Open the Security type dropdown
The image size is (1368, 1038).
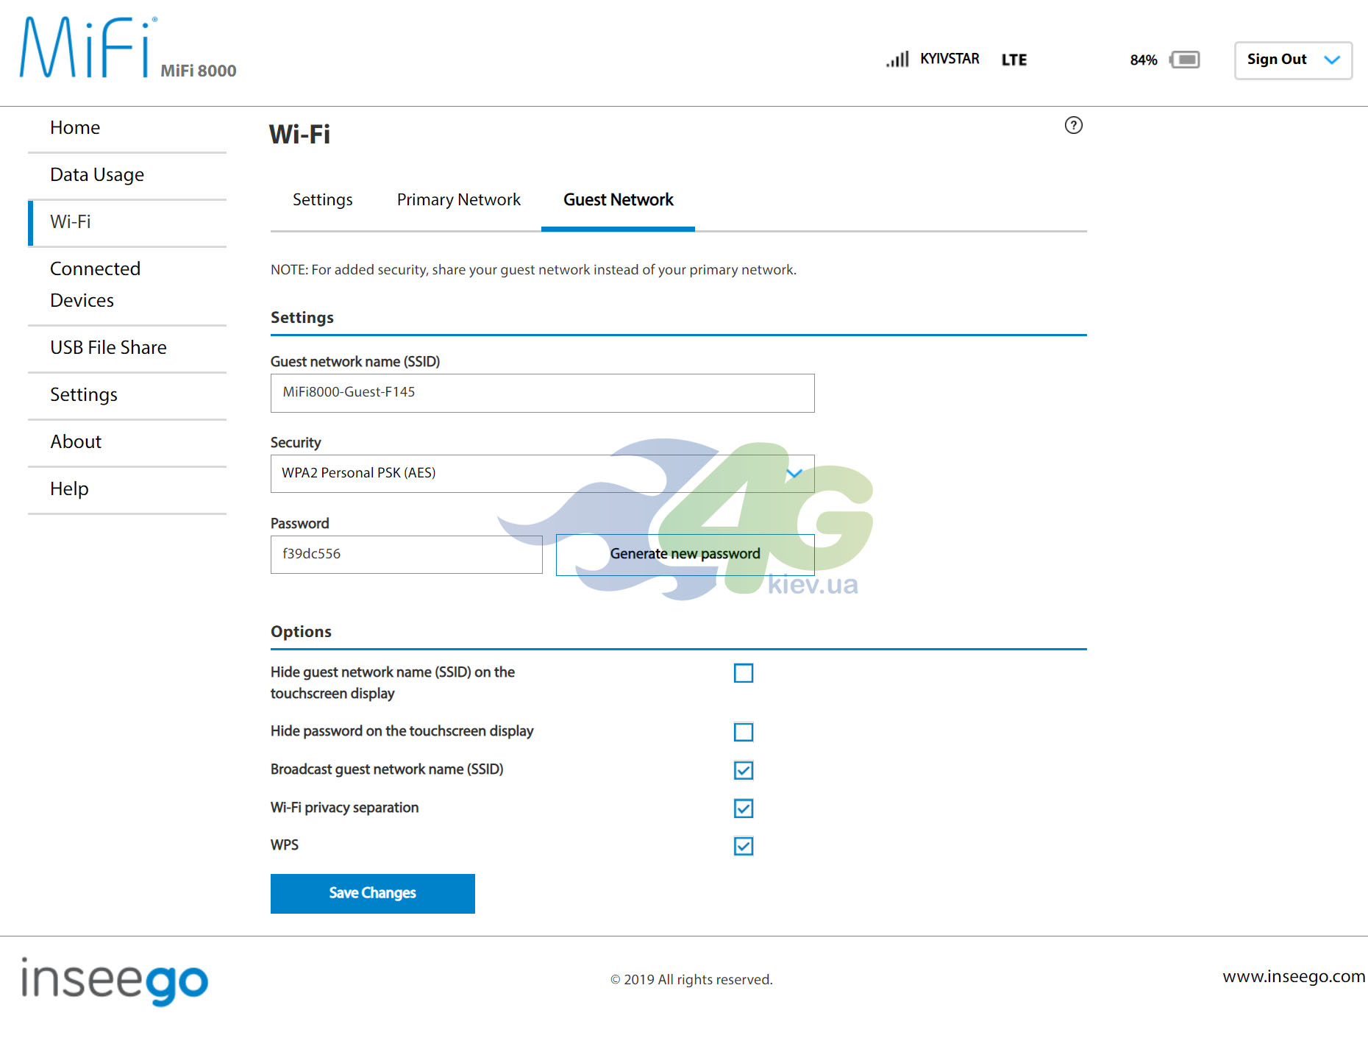coord(542,473)
